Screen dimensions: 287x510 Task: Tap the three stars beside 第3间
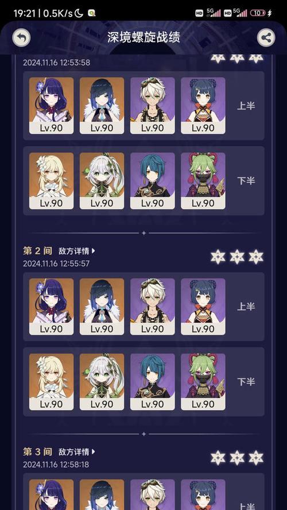(236, 458)
